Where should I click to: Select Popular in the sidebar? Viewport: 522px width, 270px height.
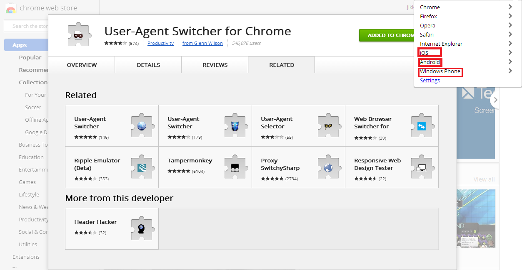pyautogui.click(x=30, y=57)
